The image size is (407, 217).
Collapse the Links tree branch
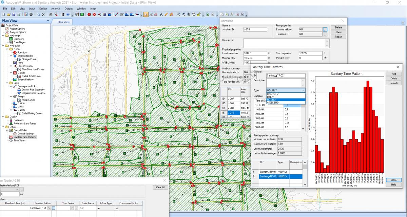(x=7, y=83)
